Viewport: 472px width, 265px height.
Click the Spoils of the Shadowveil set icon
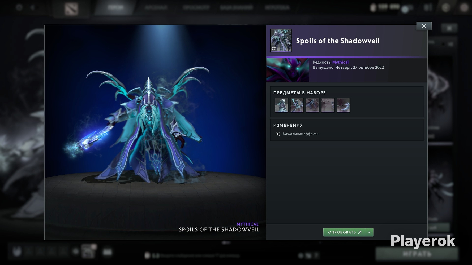coord(281,41)
